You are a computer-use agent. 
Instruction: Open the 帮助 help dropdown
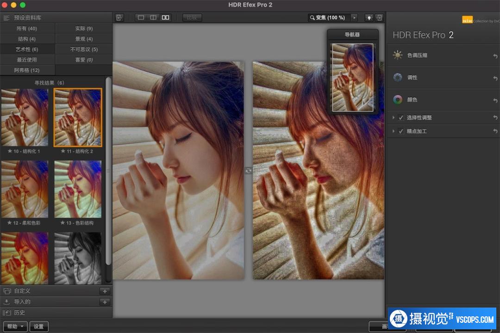[15, 327]
